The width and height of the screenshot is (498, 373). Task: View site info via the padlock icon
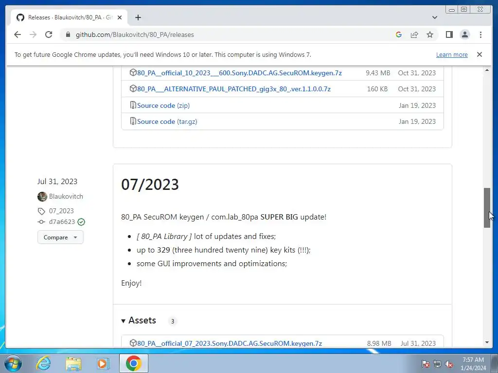click(68, 34)
